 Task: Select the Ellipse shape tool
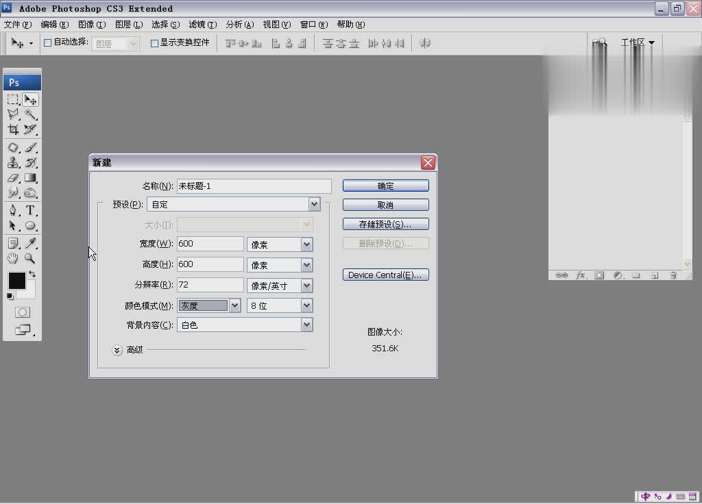point(30,225)
